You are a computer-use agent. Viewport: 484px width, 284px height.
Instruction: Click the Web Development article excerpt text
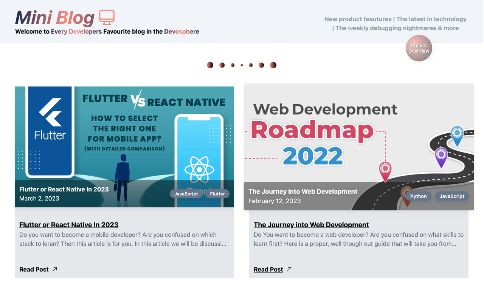coord(358,239)
